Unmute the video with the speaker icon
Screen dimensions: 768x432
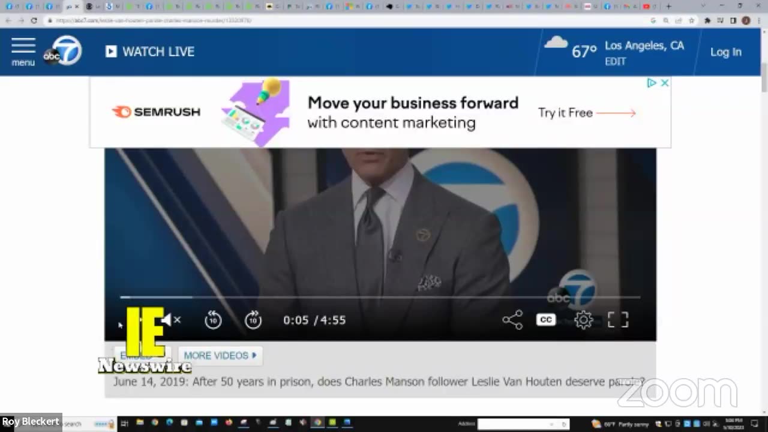[x=170, y=320]
